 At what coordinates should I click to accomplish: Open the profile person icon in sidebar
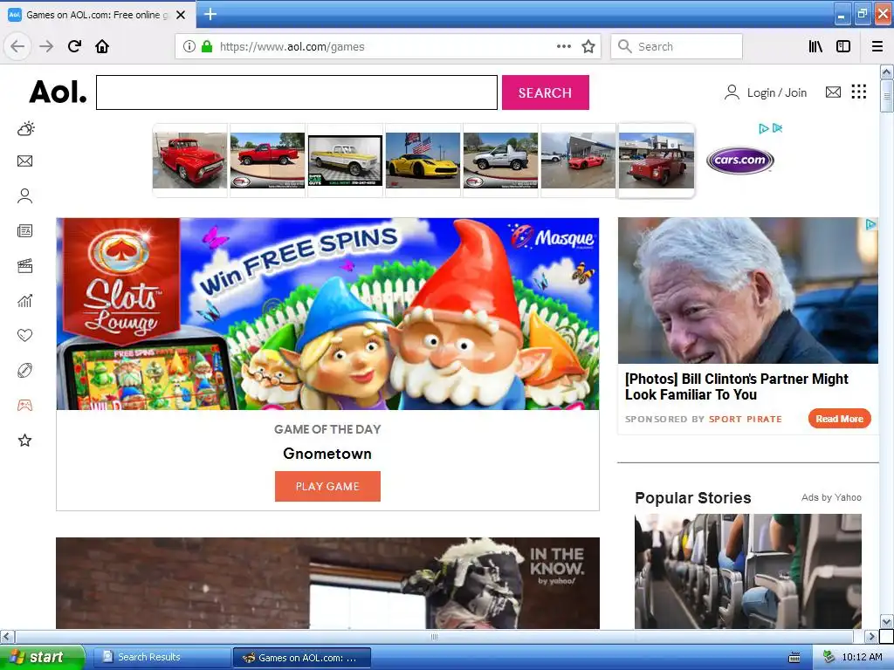pos(25,196)
